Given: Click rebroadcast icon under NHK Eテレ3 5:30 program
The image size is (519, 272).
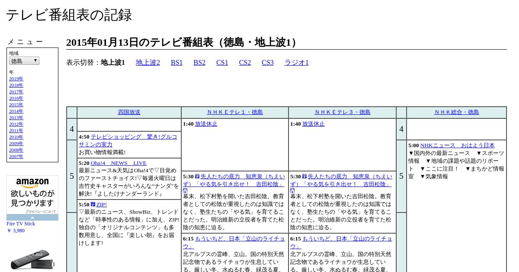Looking at the screenshot, I should (x=292, y=190).
